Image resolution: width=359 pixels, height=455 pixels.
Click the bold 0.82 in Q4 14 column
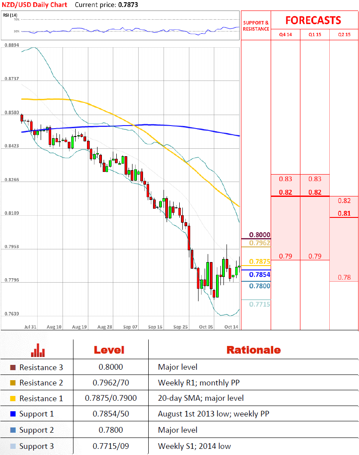coord(286,192)
